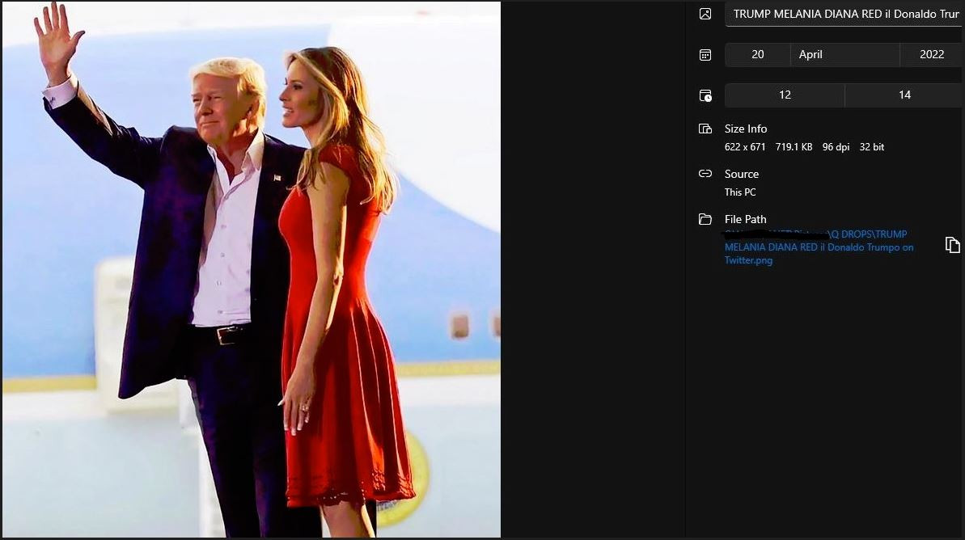Select the minute field showing 14
Screen dimensions: 965x540
tap(904, 95)
